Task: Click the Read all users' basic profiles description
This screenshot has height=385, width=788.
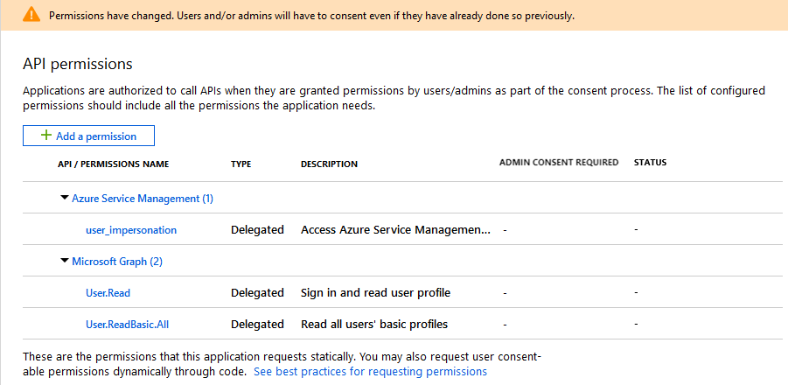Action: 373,325
